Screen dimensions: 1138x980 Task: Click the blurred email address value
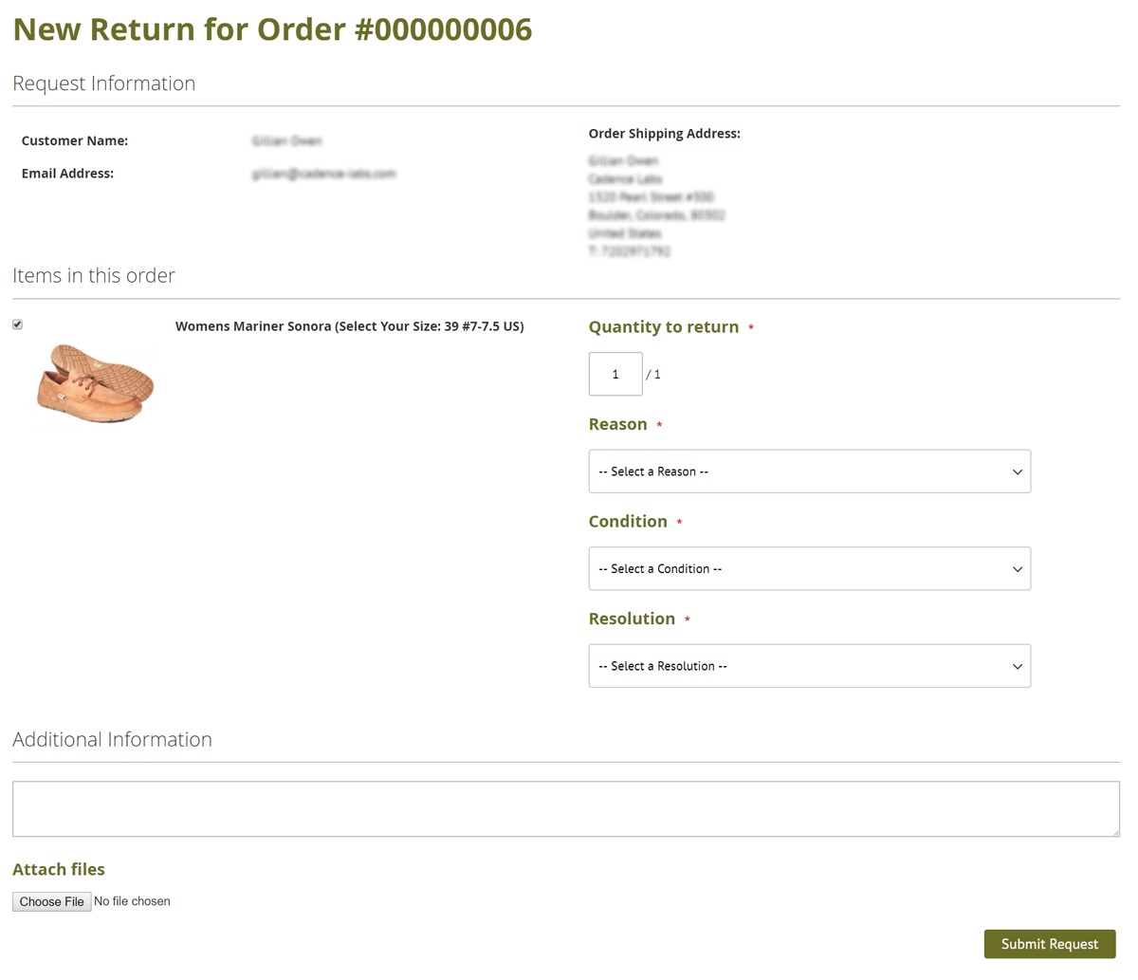(324, 174)
